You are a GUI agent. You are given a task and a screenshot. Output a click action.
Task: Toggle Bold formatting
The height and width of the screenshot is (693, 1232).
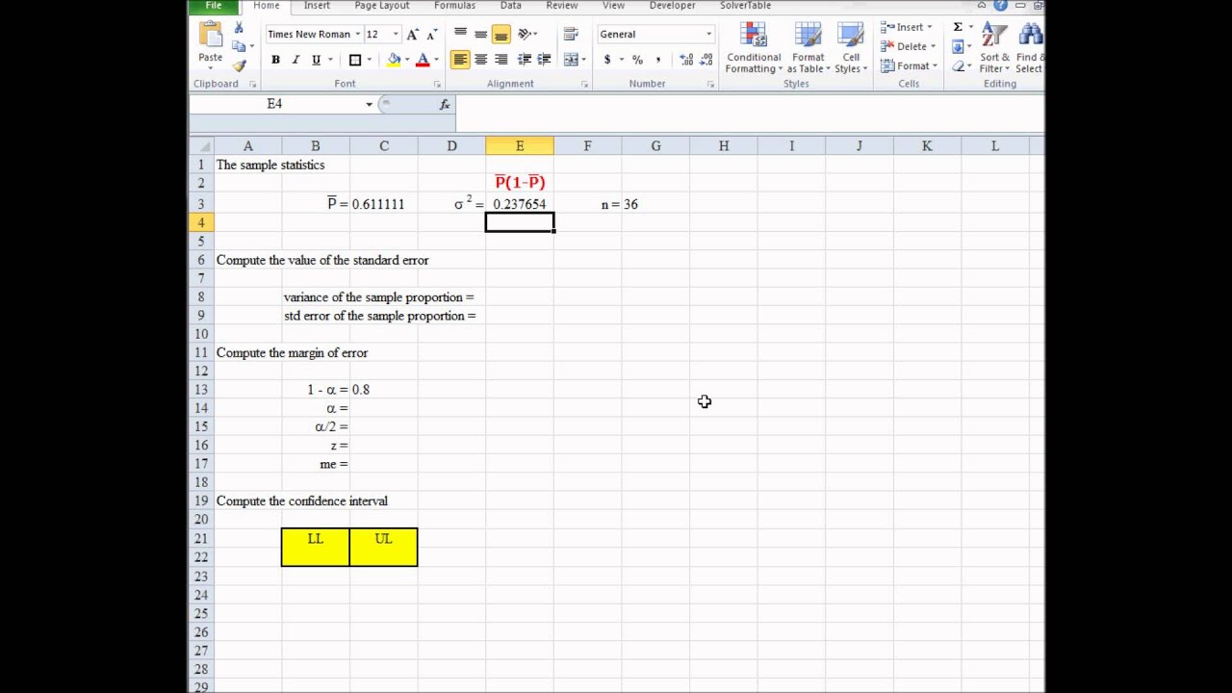[x=275, y=60]
